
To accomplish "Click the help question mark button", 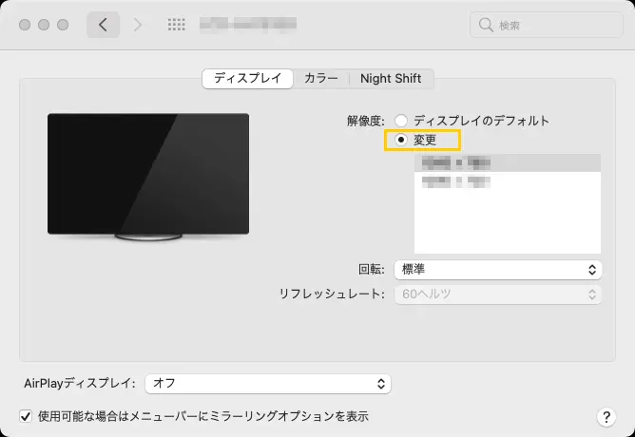I will click(x=606, y=417).
